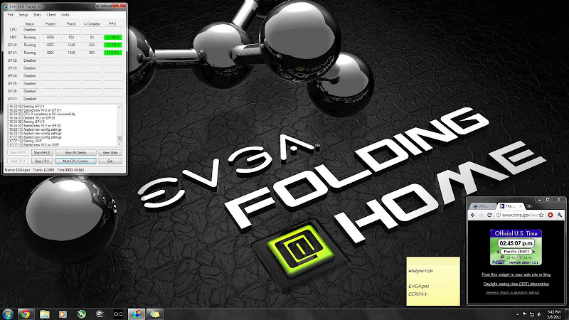The height and width of the screenshot is (320, 569).
Task: Show hidden system tray icons
Action: [x=517, y=314]
